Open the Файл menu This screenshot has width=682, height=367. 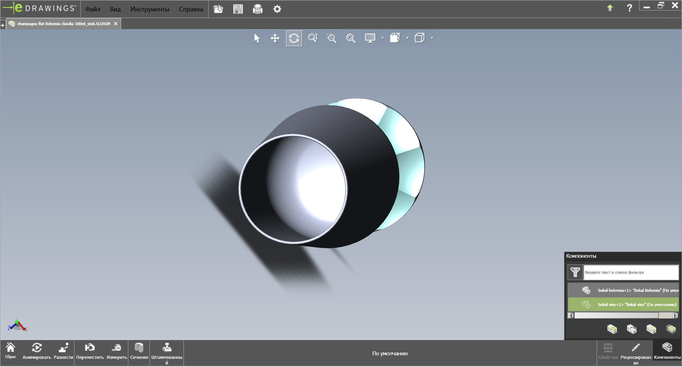[x=93, y=9]
